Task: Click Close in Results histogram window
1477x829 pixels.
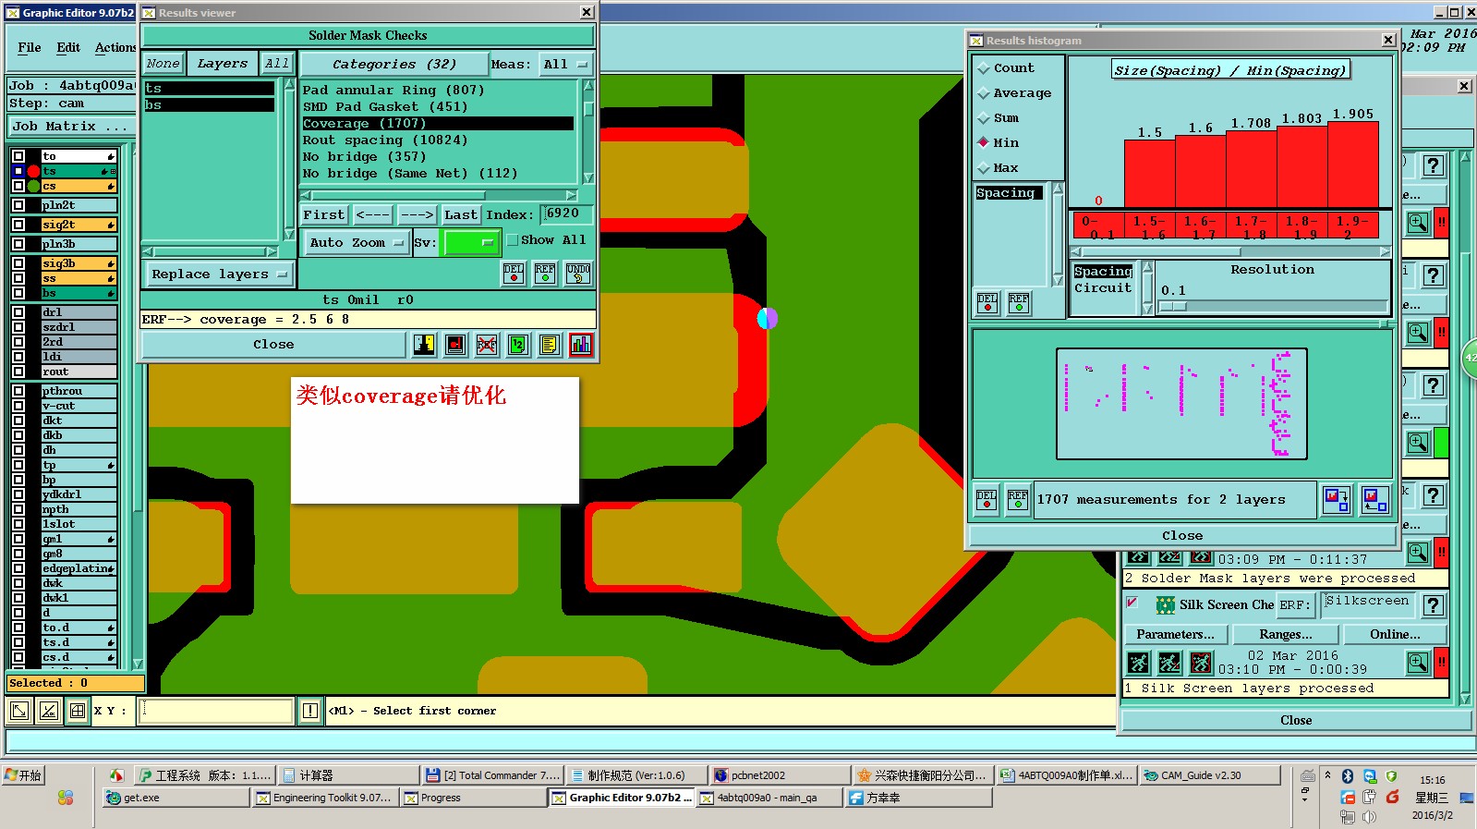Action: coord(1182,536)
